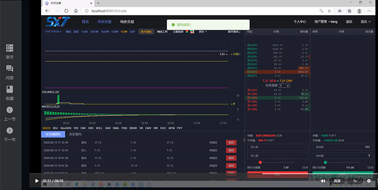Open the 币币交易 nav item
This screenshot has width=378, height=190.
point(104,22)
